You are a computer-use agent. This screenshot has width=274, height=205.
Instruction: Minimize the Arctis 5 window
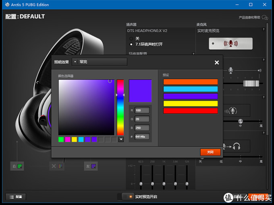[237, 5]
